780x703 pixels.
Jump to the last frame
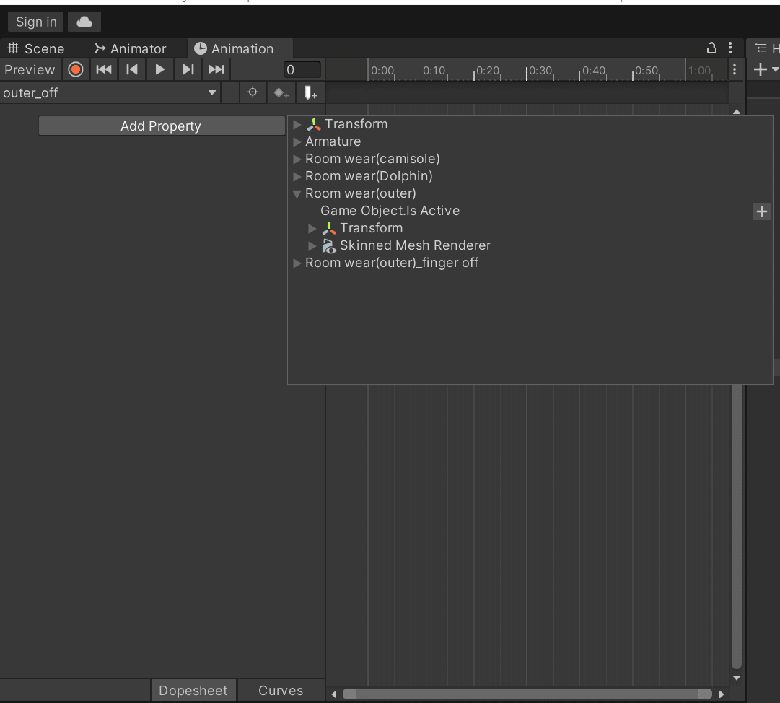click(x=216, y=69)
